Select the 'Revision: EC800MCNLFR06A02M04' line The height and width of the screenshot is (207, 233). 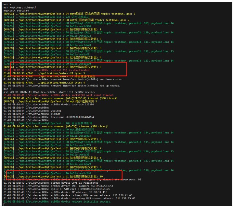[x=49, y=117]
